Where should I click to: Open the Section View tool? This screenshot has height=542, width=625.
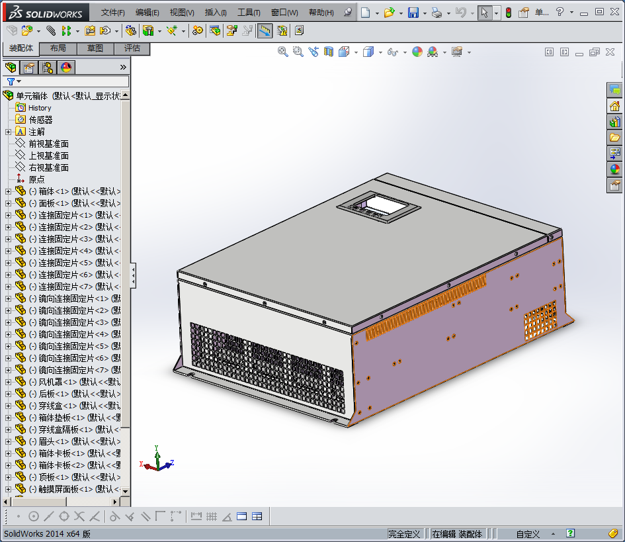point(329,52)
